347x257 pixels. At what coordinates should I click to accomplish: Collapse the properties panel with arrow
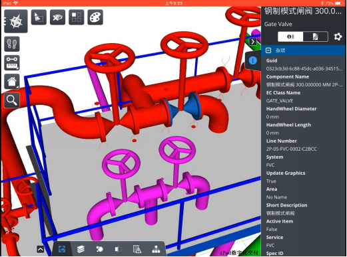(x=253, y=42)
